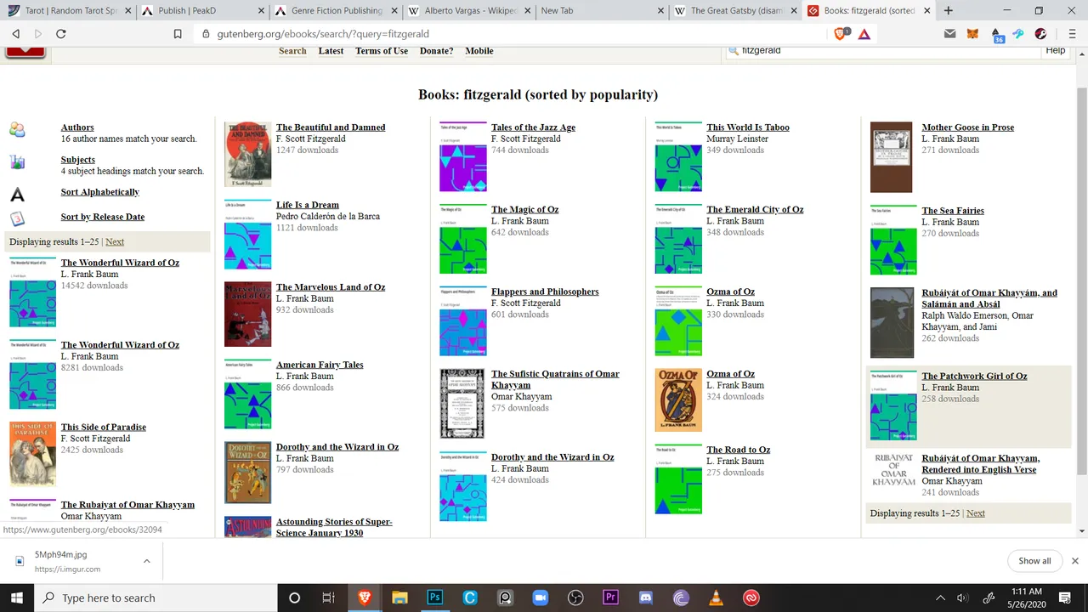Open Tales of the Jazz Age link
This screenshot has width=1088, height=612.
point(533,127)
